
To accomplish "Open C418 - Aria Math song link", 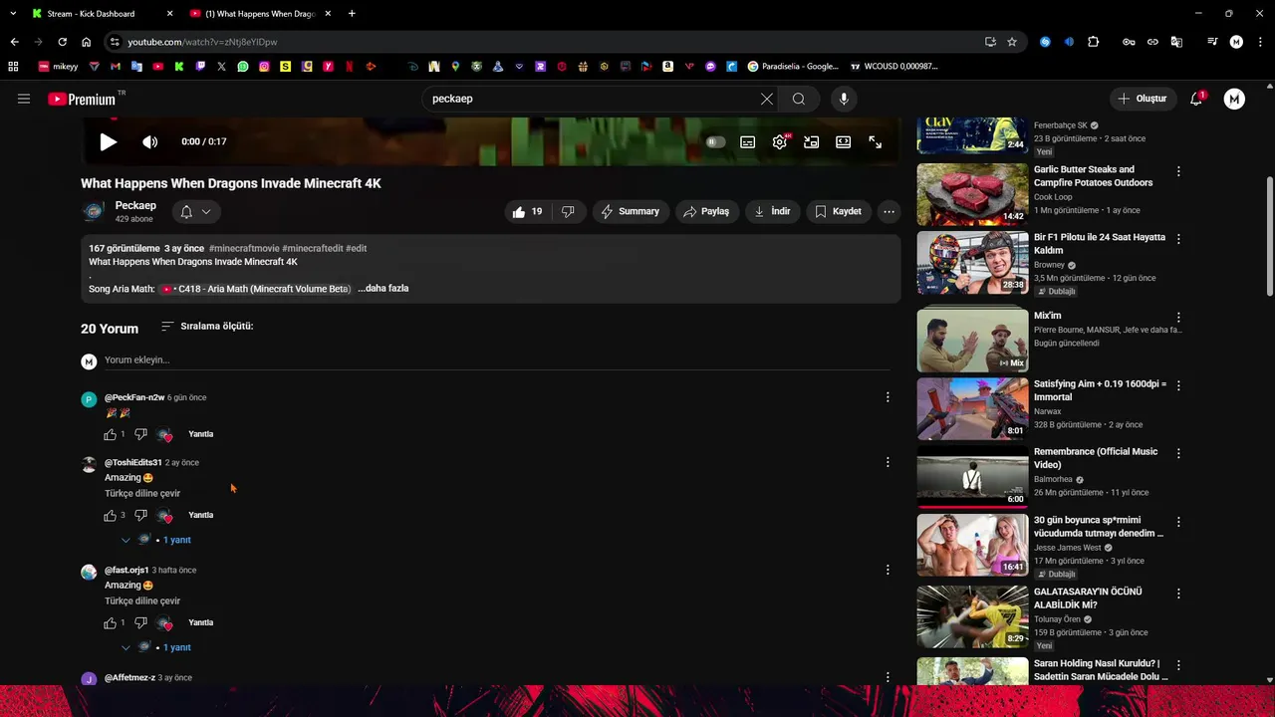I will pyautogui.click(x=255, y=289).
